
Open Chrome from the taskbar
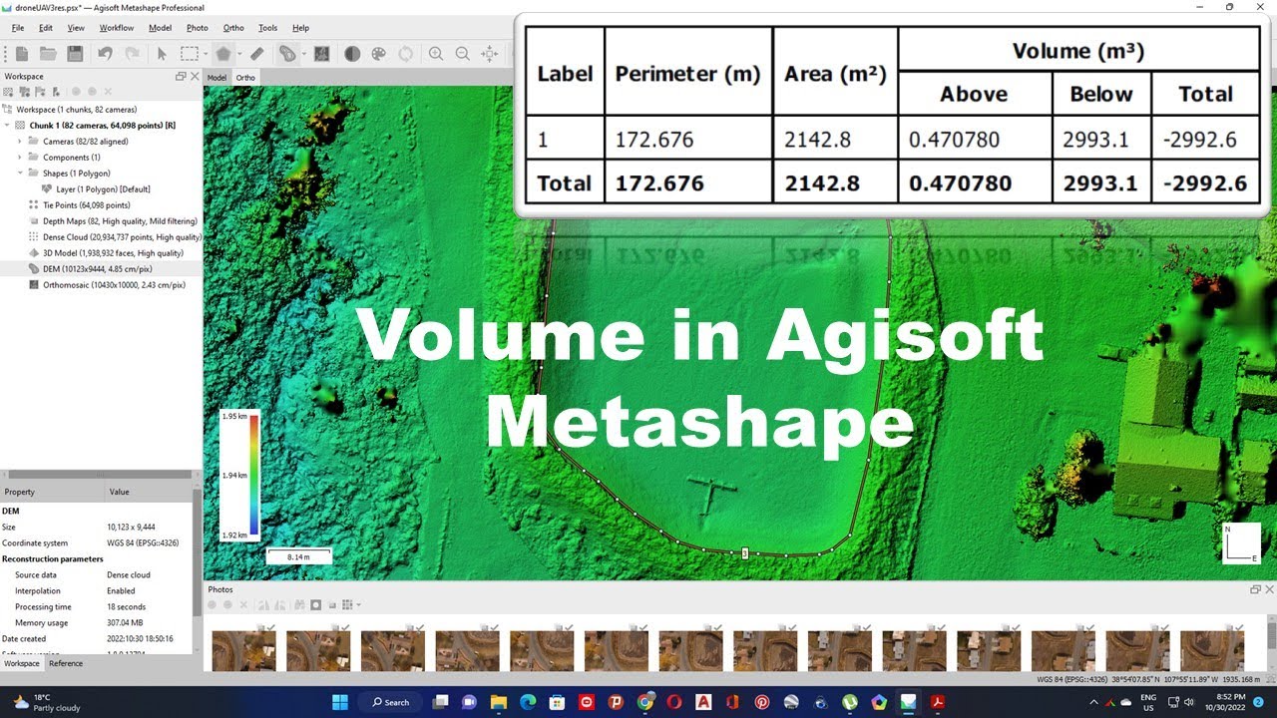(645, 702)
